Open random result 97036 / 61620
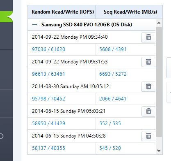Image resolution: width=171 pixels, height=161 pixels. click(48, 49)
